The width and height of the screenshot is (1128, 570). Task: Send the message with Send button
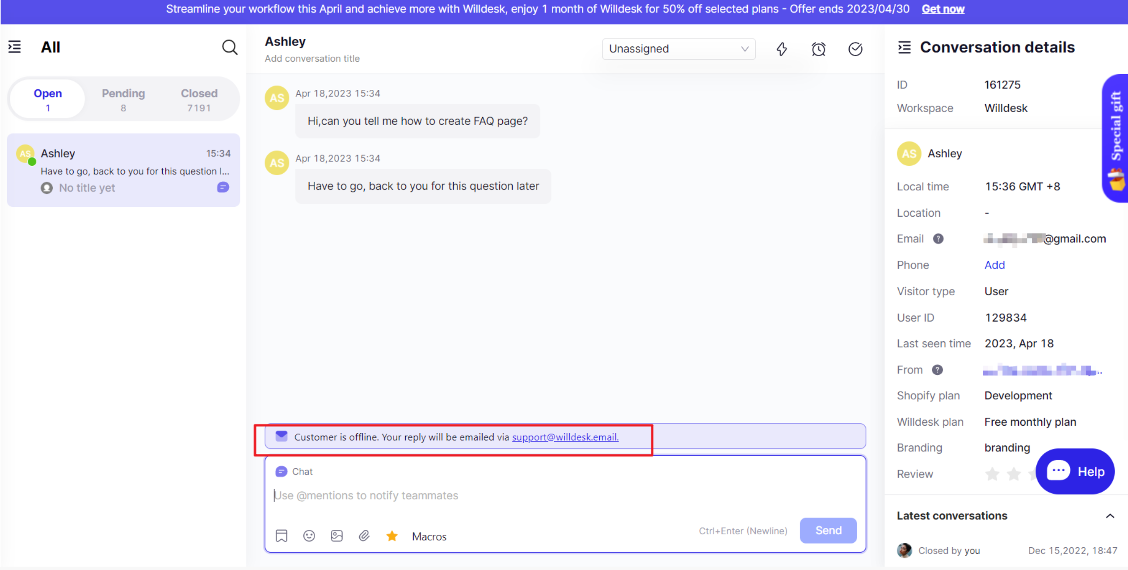point(828,530)
